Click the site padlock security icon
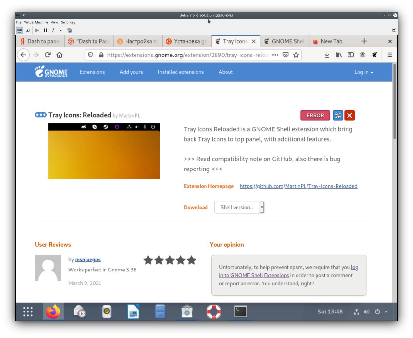This screenshot has width=413, height=338. point(101,55)
